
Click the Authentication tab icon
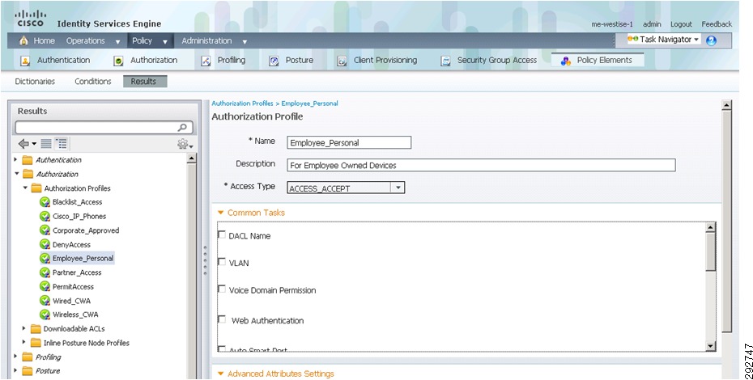point(25,61)
